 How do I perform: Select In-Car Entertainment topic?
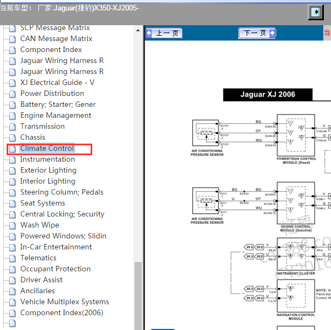point(56,247)
